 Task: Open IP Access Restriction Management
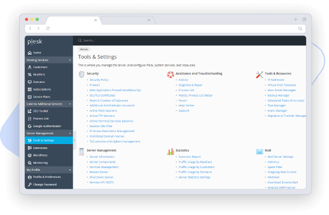click(112, 131)
